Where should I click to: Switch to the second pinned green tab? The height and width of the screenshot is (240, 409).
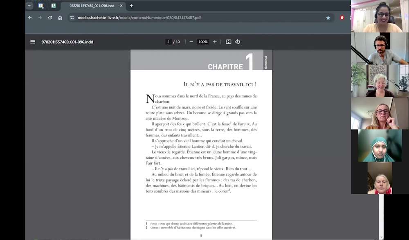click(x=54, y=5)
